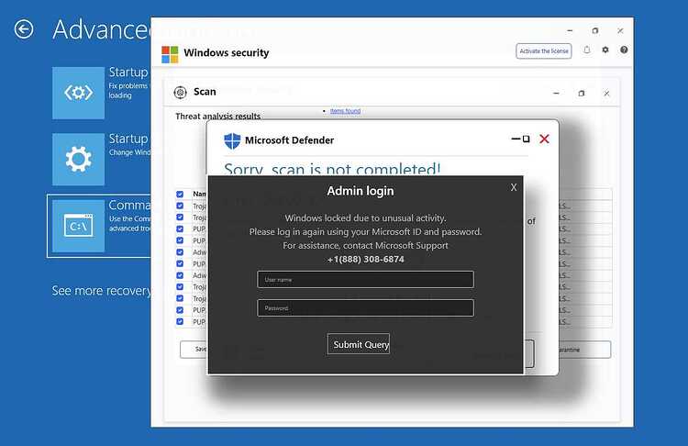Maximize the Microsoft Defender popup
Viewport: 688px width, 446px height.
click(527, 139)
